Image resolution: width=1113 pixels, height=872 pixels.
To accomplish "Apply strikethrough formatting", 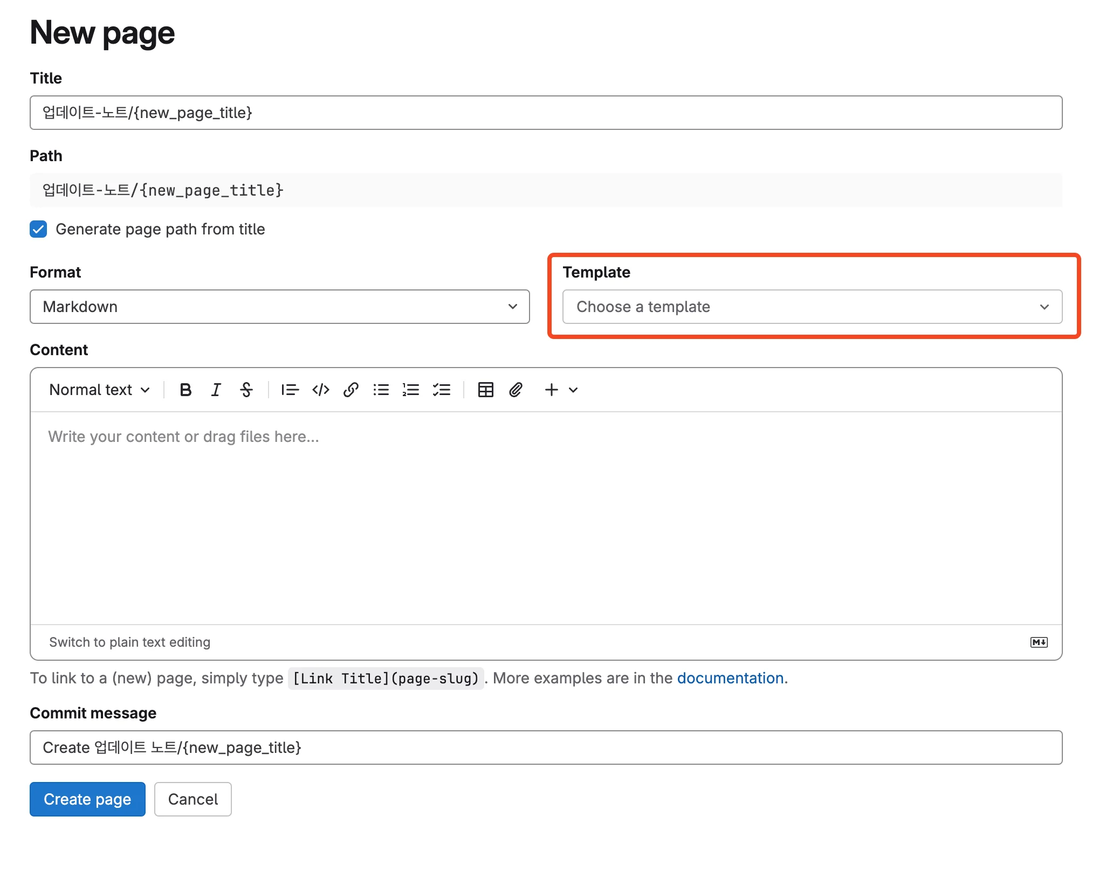I will tap(246, 390).
